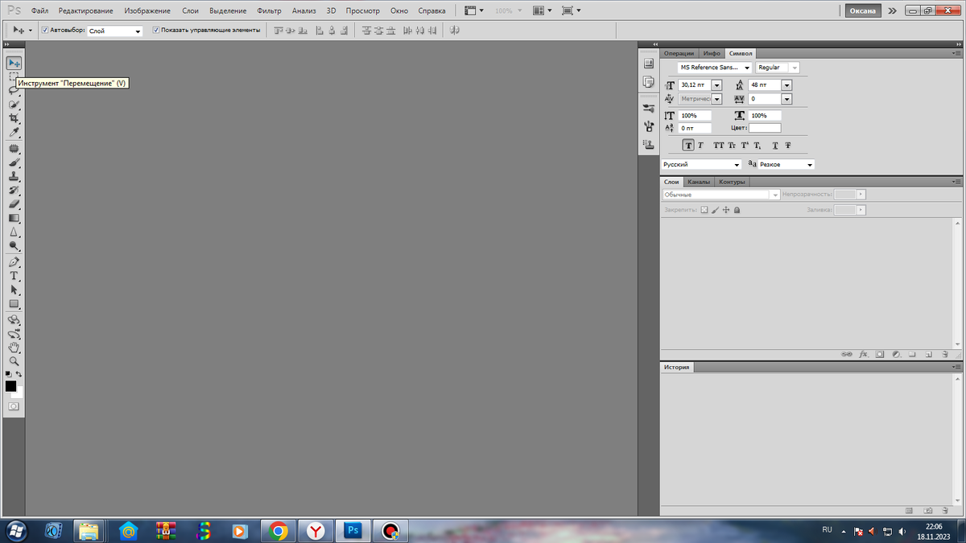
Task: Toggle the Auto-select checkbox
Action: pyautogui.click(x=45, y=30)
